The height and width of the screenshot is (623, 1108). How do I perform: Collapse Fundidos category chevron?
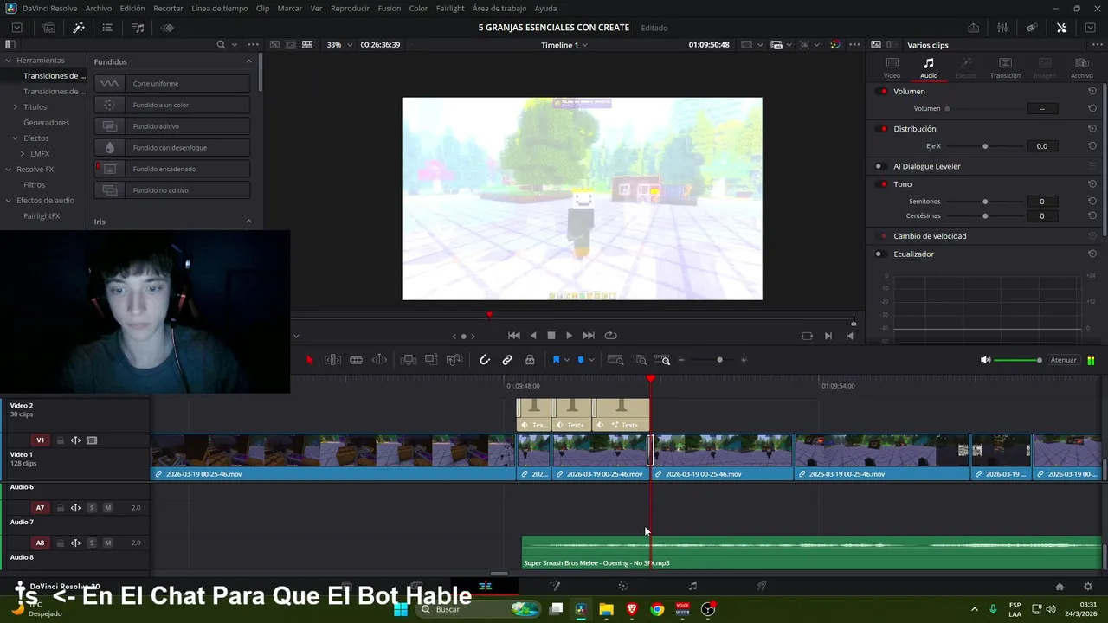(248, 61)
